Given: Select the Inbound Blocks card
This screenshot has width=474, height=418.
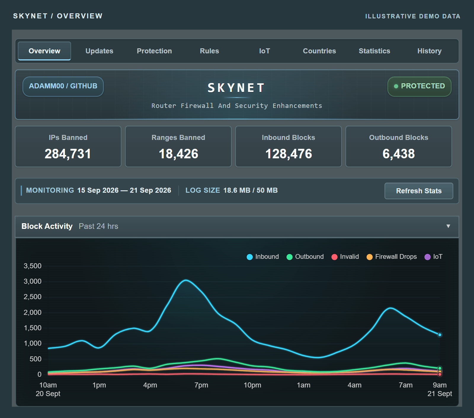Looking at the screenshot, I should (289, 146).
